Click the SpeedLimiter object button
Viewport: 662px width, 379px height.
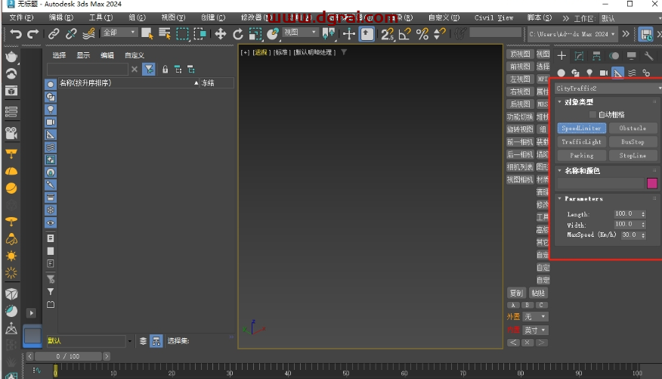click(x=581, y=128)
